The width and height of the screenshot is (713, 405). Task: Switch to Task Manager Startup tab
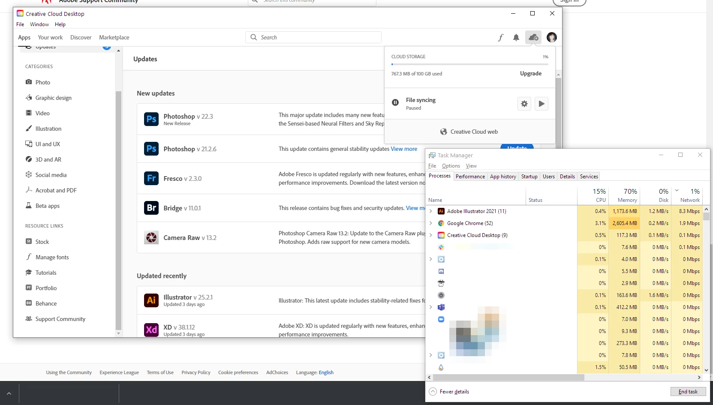(x=529, y=177)
